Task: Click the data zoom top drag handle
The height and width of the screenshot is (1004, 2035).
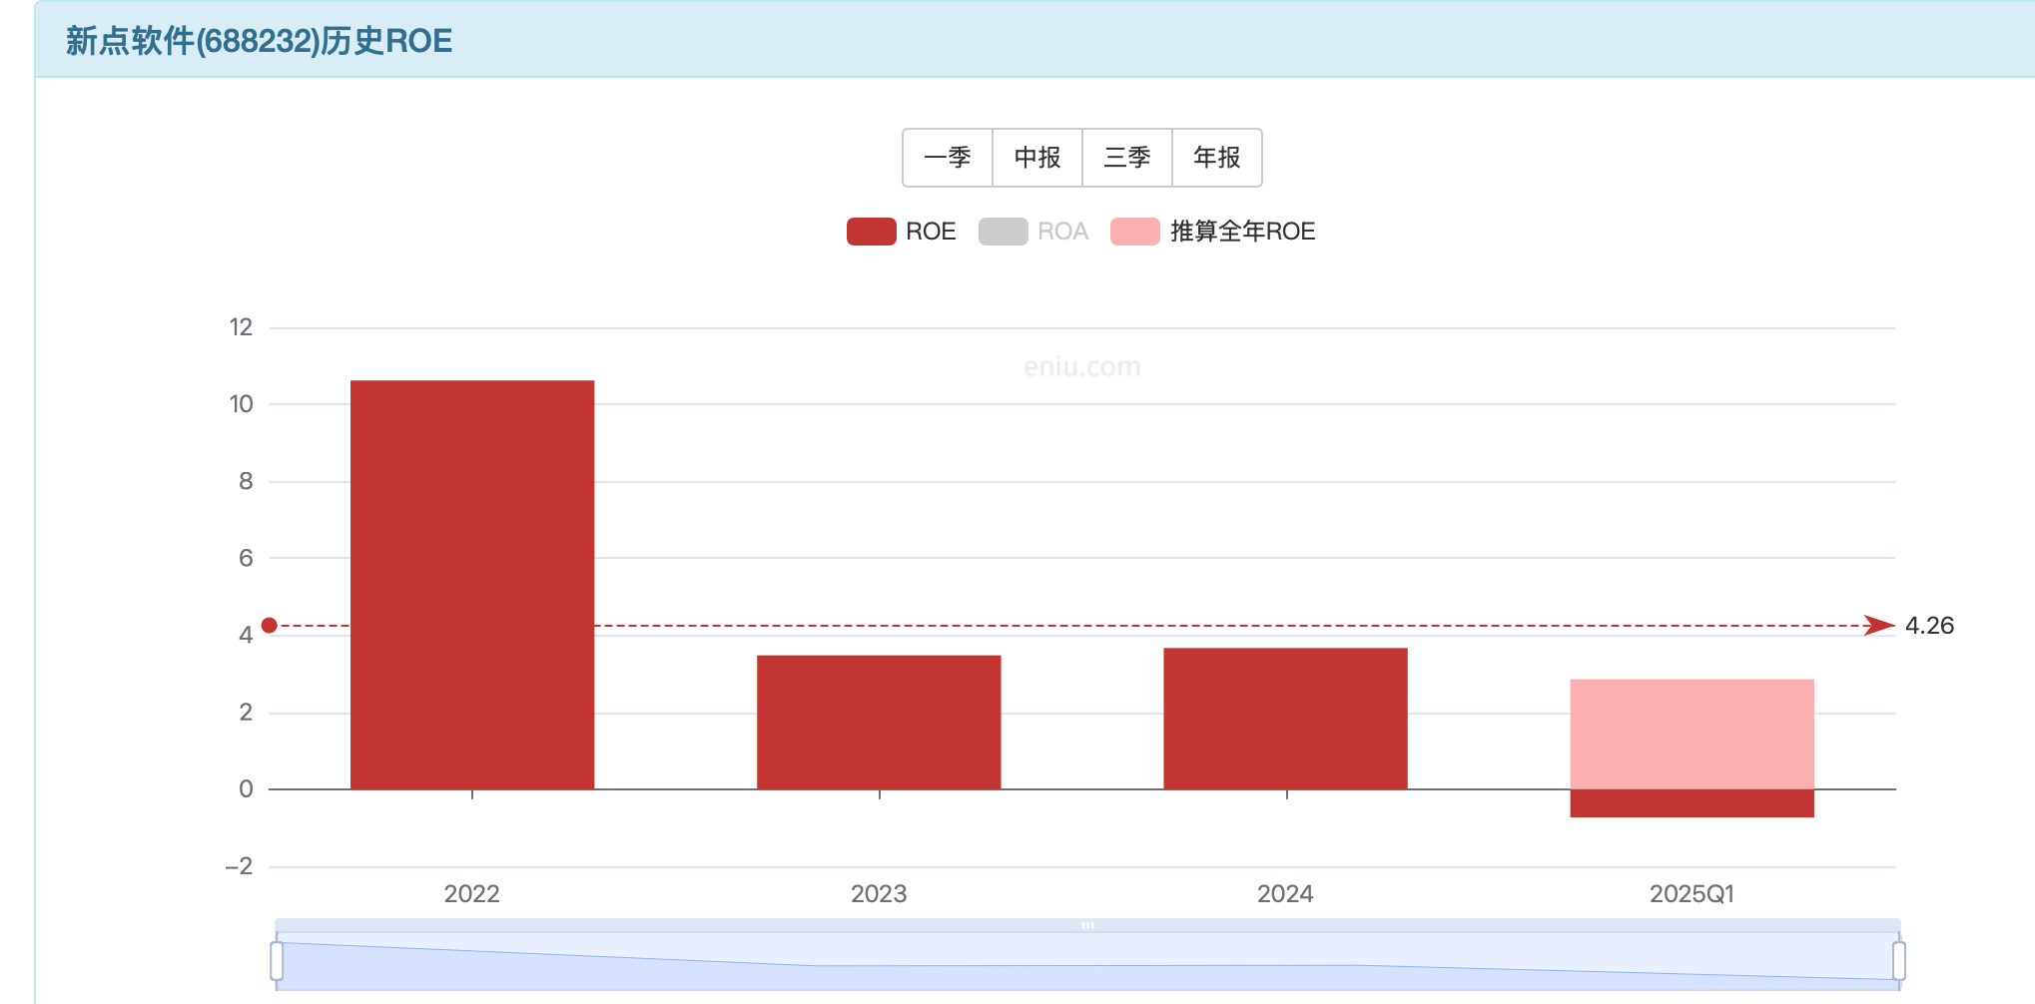Action: [1087, 925]
